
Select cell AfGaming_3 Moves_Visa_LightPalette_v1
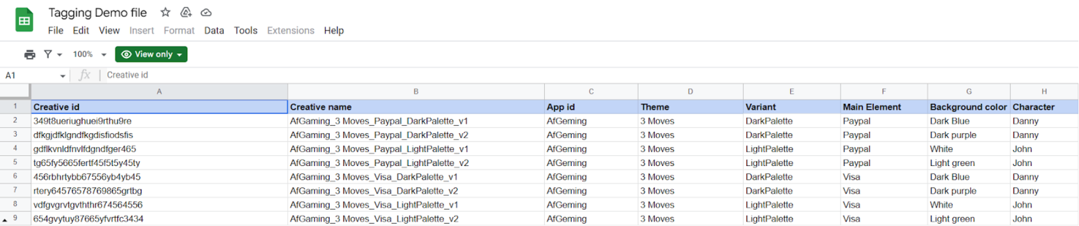click(x=416, y=204)
